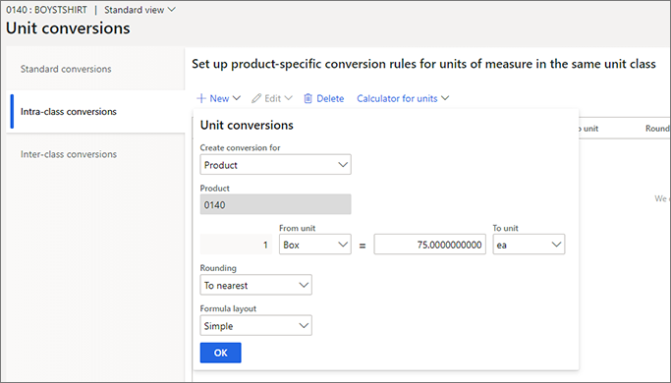Switch to Standard conversions tab

66,69
